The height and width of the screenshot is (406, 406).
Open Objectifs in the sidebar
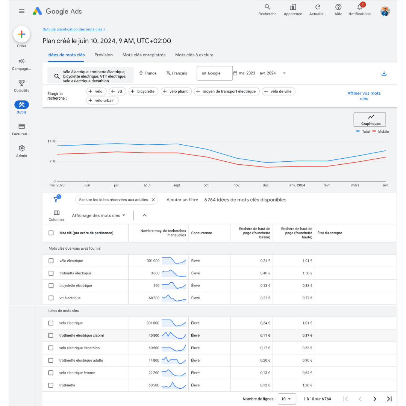point(21,86)
